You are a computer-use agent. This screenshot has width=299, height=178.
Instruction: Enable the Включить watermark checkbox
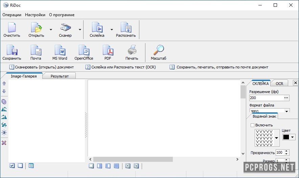(252, 125)
